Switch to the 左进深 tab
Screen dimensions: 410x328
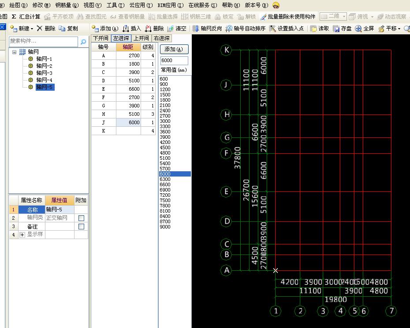pos(121,38)
